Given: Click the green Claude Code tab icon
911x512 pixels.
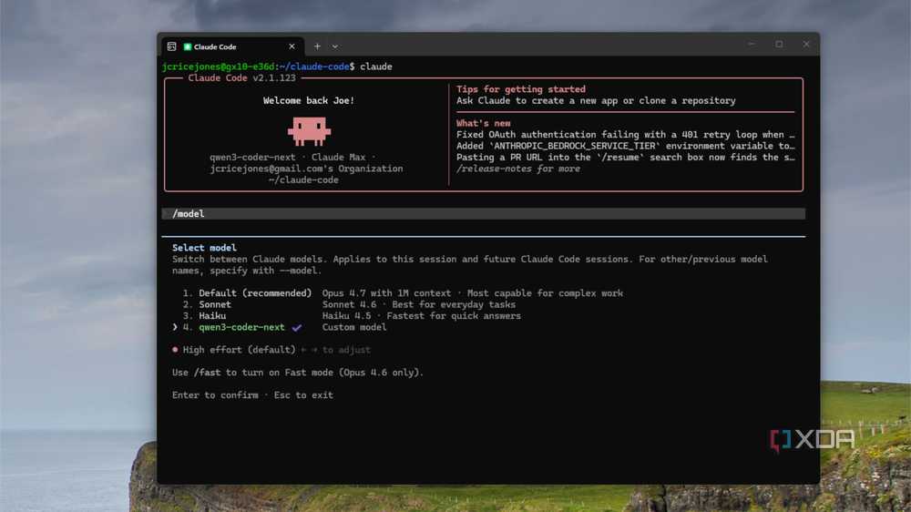Looking at the screenshot, I should point(187,46).
